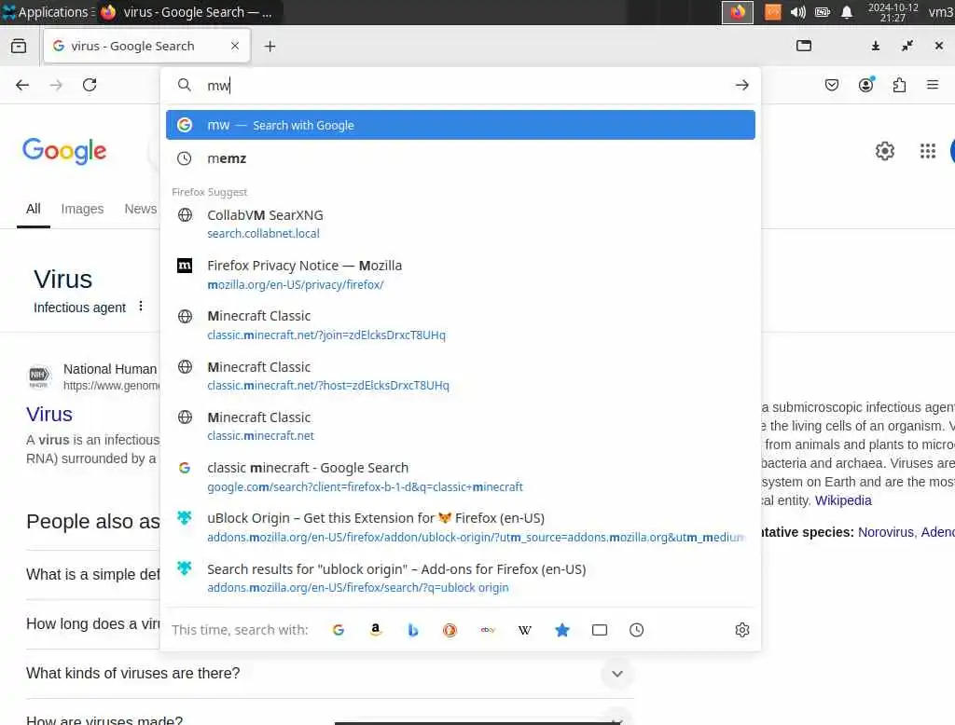Open the downloads arrow in title bar
Viewport: 955px width, 725px height.
point(875,46)
